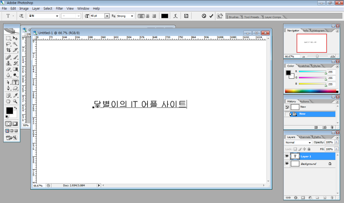The height and width of the screenshot is (203, 344).
Task: Center align the text
Action: [x=148, y=16]
